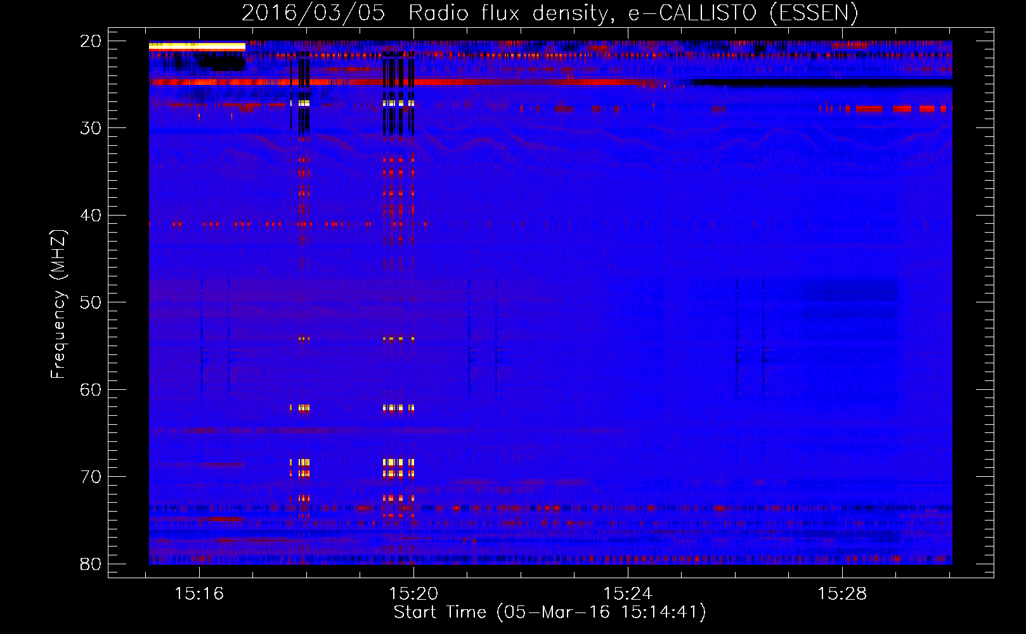
Task: Click the 70 frequency tick label
Action: [91, 477]
